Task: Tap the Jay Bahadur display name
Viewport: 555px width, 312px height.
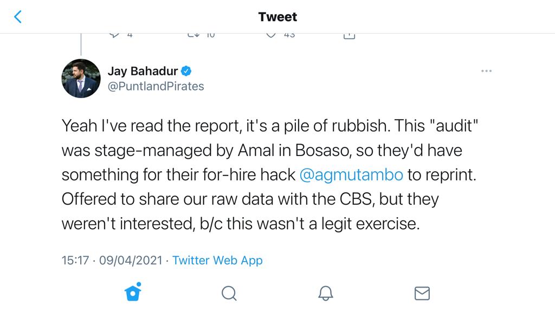Action: [x=143, y=71]
